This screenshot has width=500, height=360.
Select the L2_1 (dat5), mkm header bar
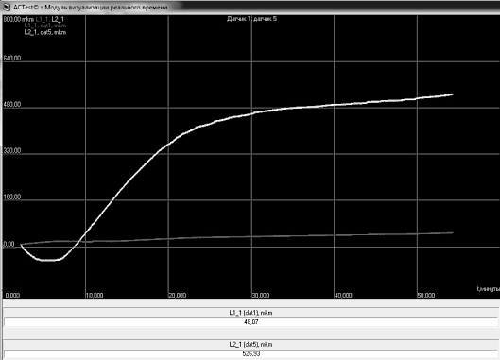250,344
